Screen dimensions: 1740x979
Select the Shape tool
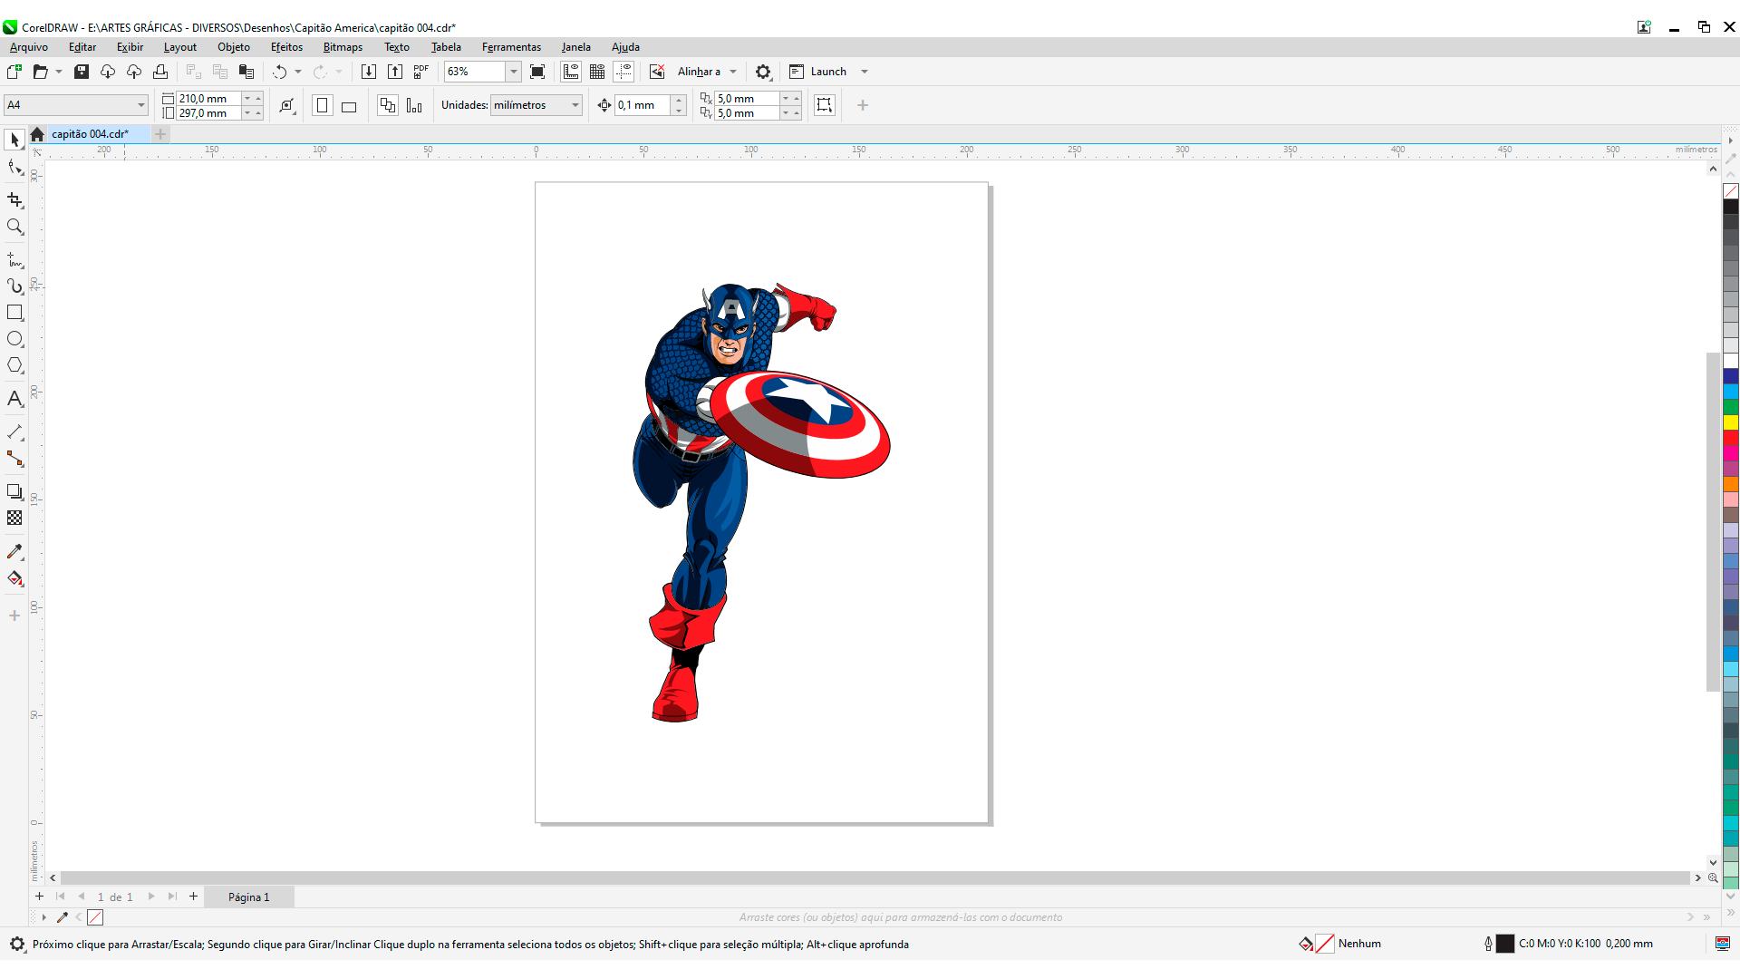click(x=14, y=168)
